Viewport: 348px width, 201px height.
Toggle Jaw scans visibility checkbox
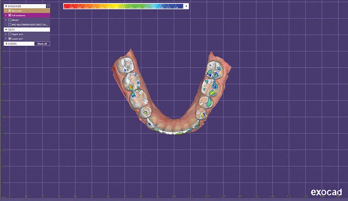pos(10,11)
